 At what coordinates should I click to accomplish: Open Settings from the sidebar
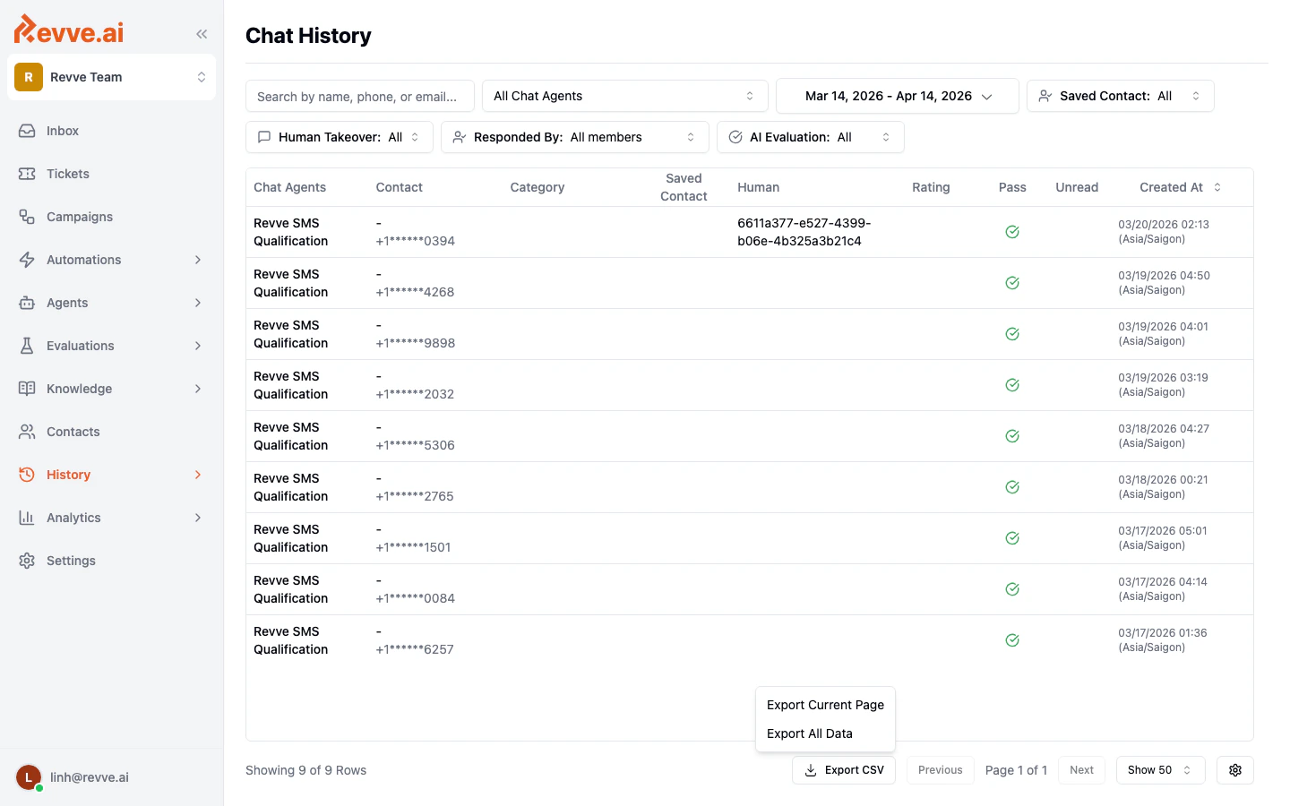[x=111, y=561]
